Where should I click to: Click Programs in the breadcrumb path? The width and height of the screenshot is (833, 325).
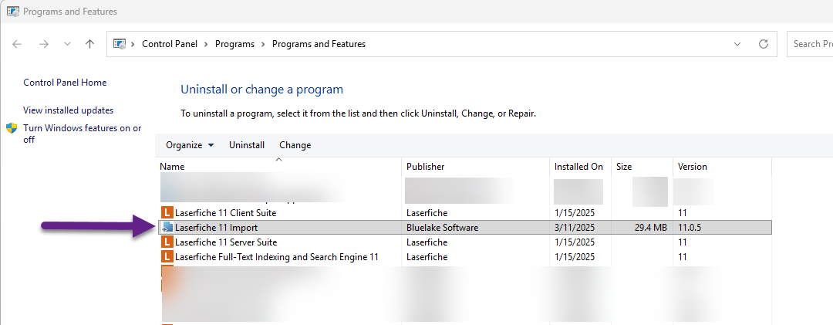pos(235,44)
